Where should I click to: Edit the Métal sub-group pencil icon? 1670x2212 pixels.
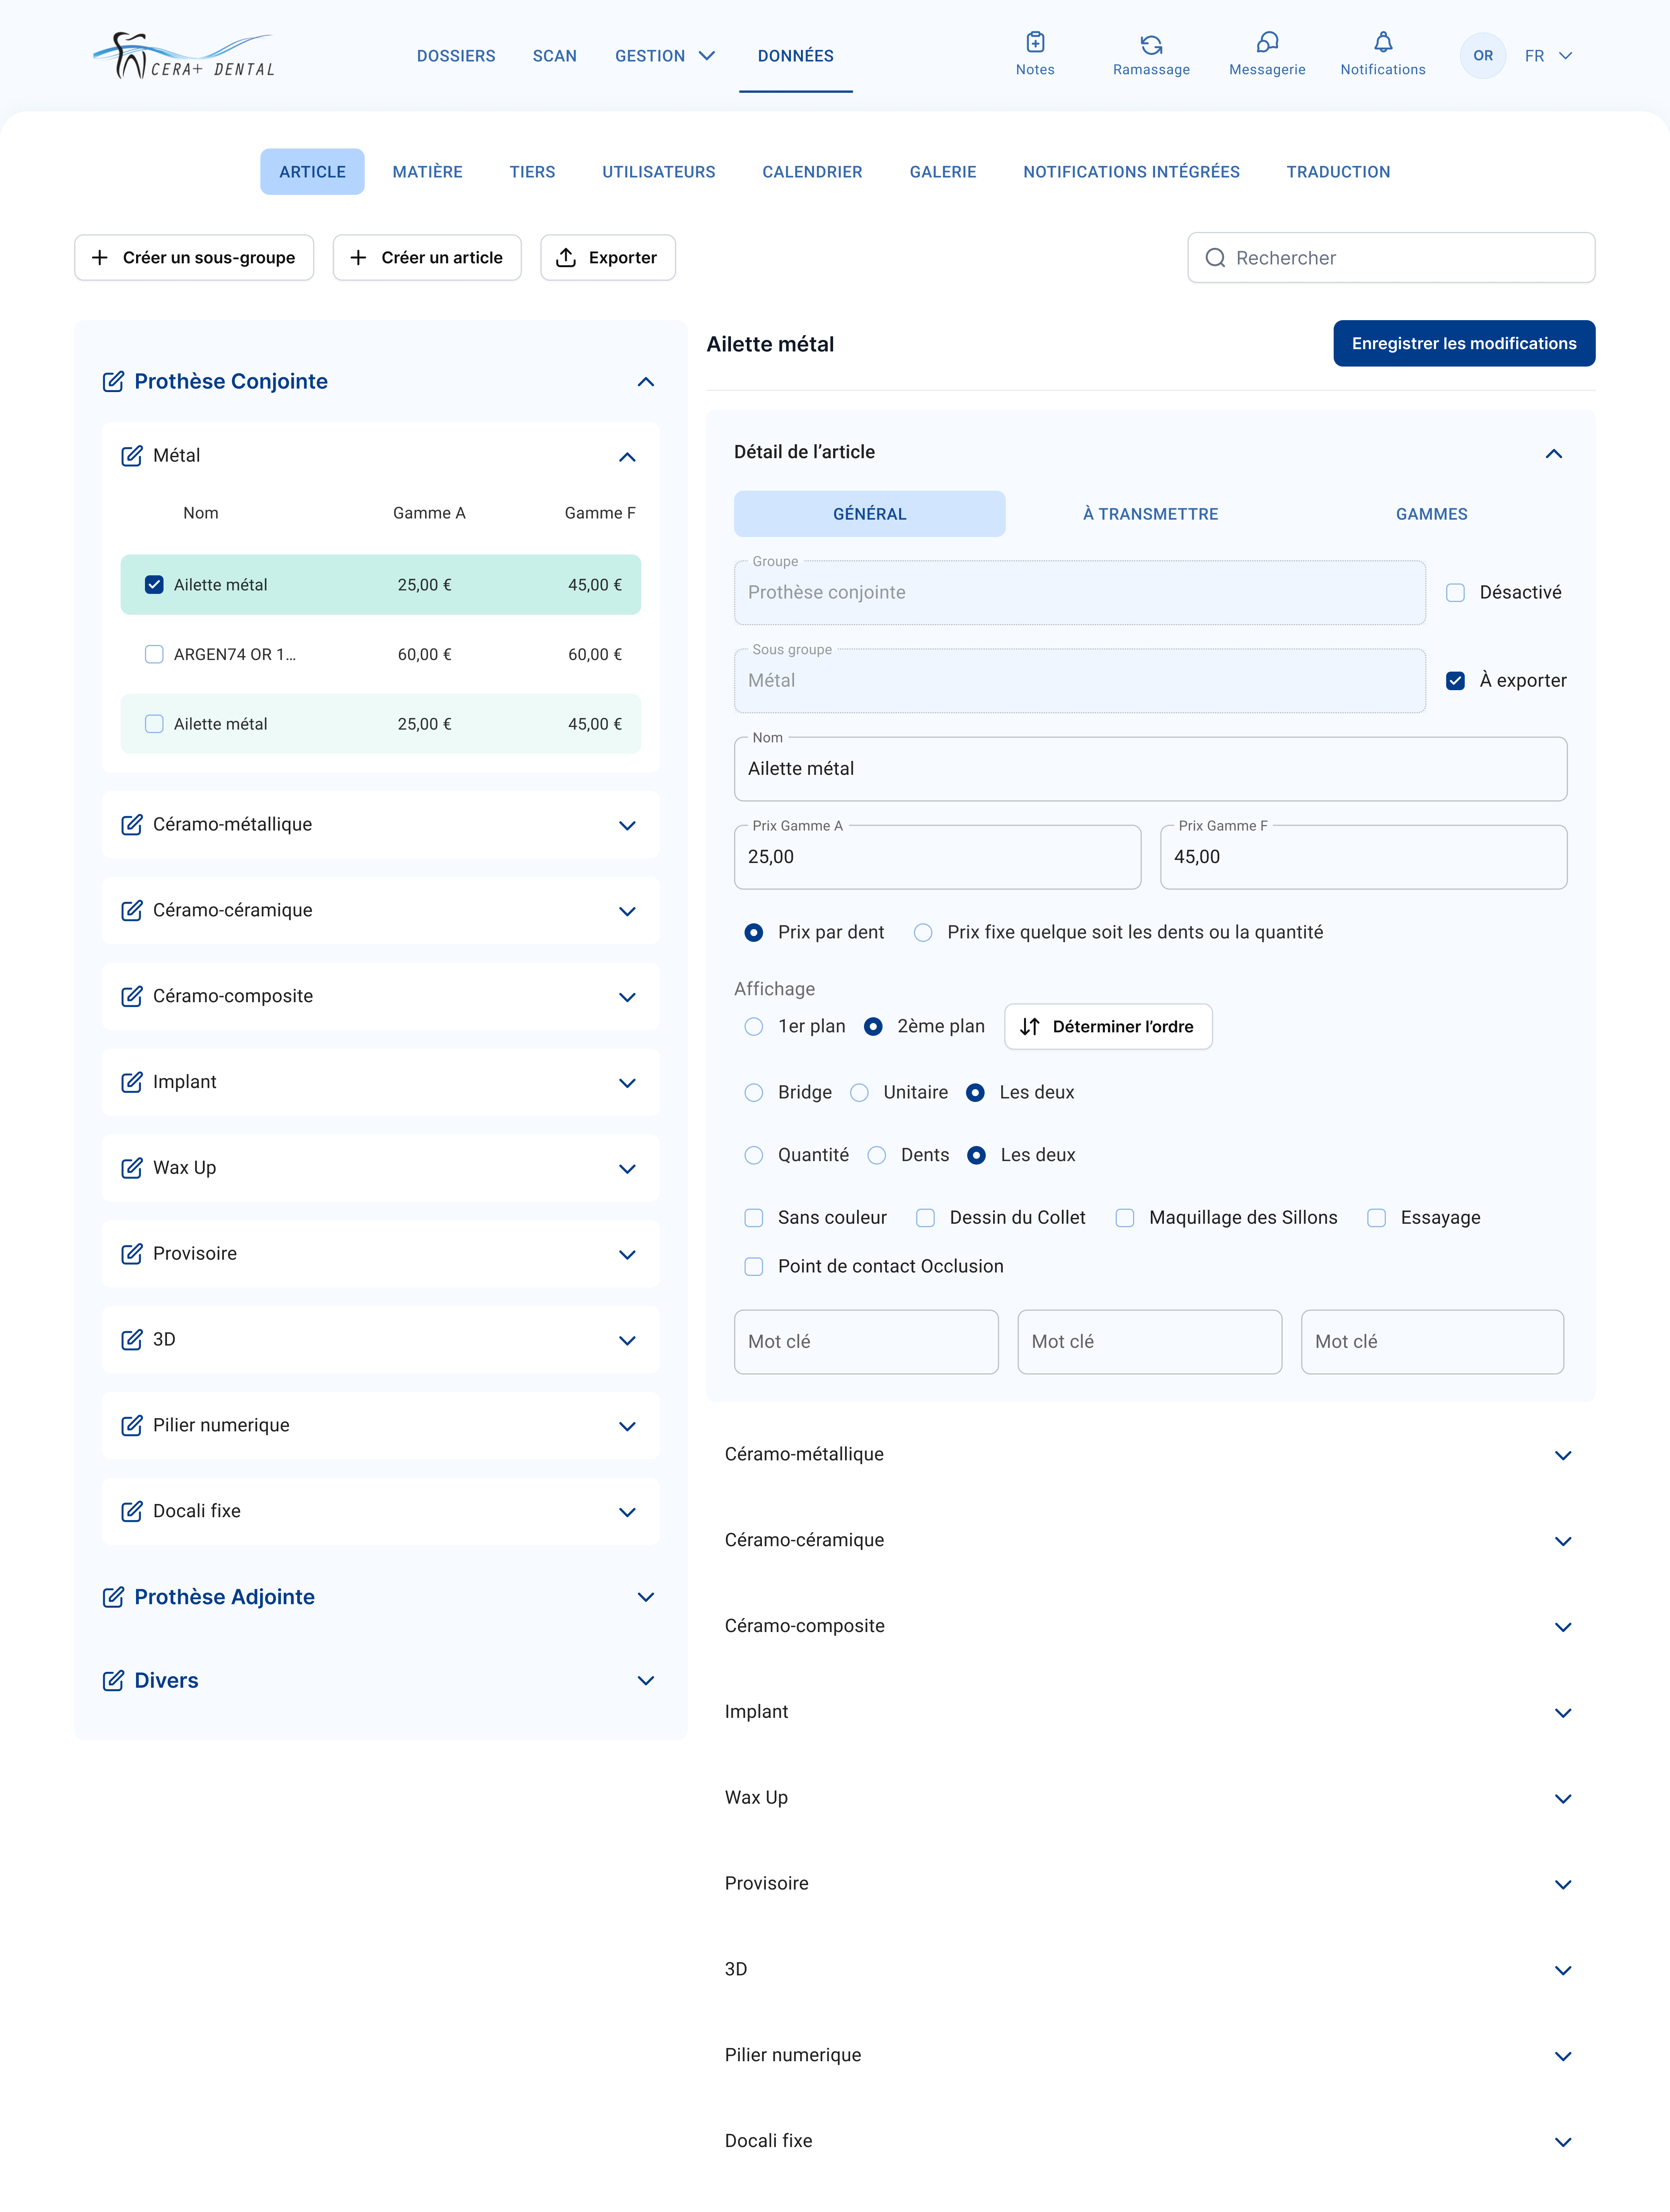pyautogui.click(x=131, y=456)
